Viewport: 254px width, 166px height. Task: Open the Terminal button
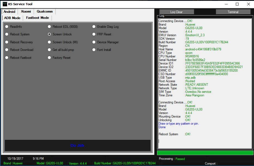pyautogui.click(x=233, y=12)
